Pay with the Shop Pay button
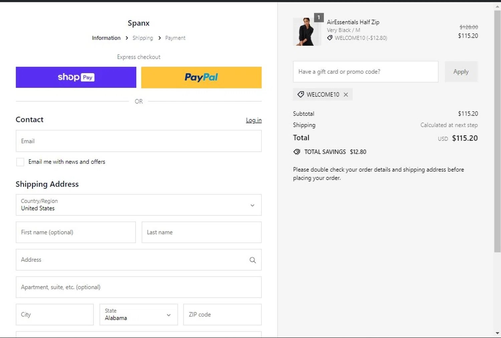 click(76, 77)
